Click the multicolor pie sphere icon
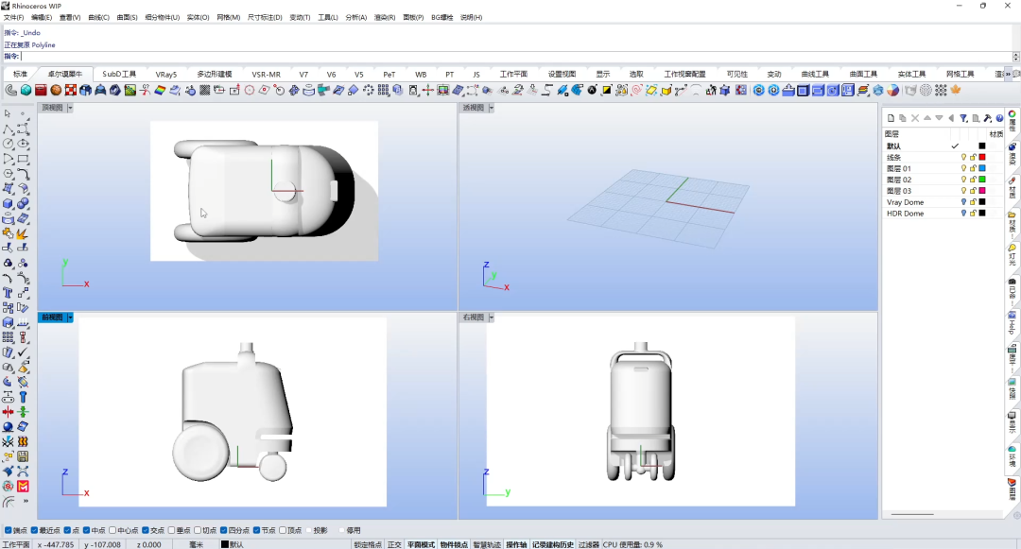The image size is (1021, 549). coord(892,91)
